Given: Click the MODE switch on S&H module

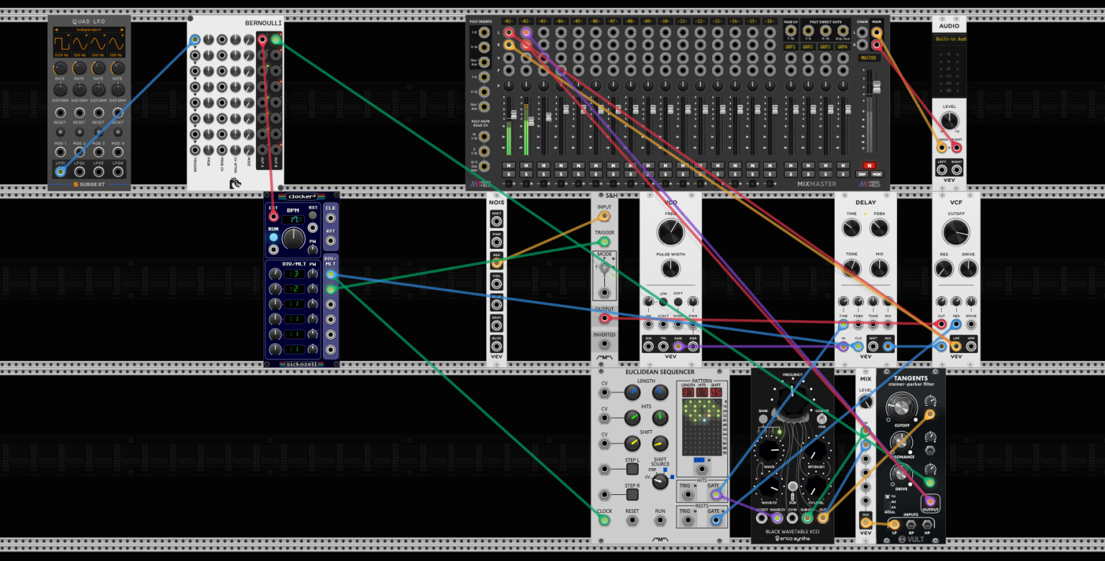Looking at the screenshot, I should [604, 269].
